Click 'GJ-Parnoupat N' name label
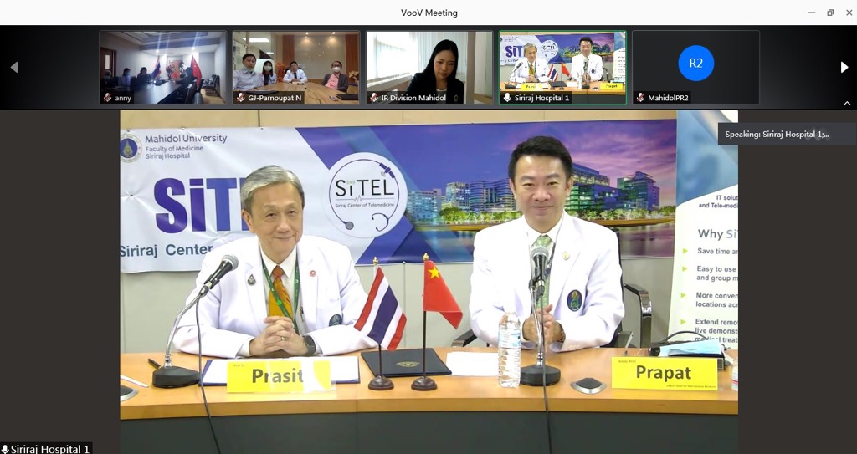The image size is (857, 454). point(275,99)
